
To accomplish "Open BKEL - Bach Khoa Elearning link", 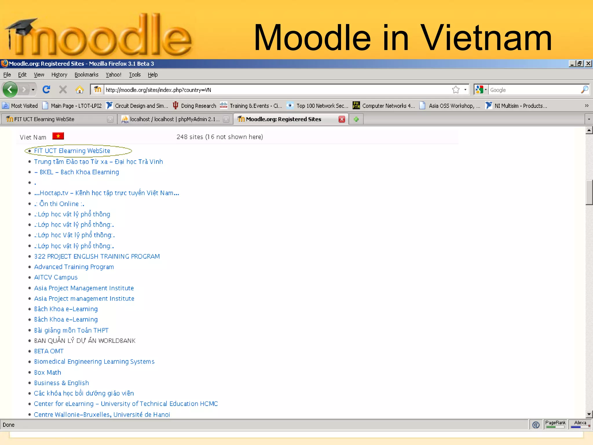I will point(76,172).
